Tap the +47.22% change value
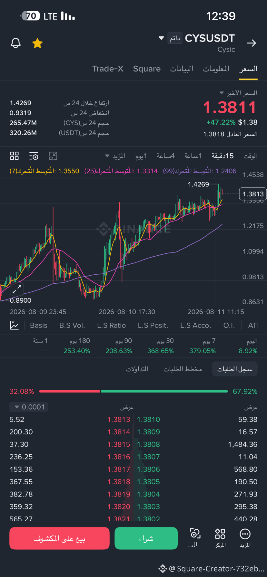This screenshot has width=267, height=577. click(221, 122)
